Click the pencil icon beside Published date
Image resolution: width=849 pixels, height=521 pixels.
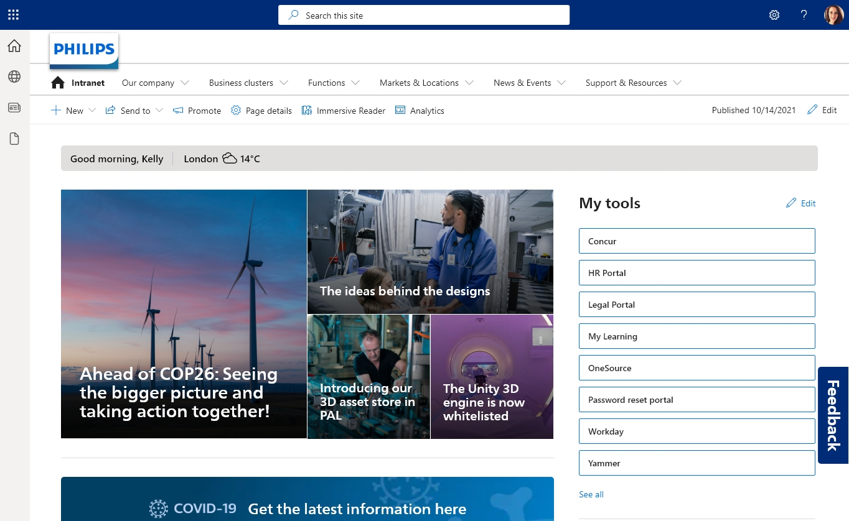(812, 109)
